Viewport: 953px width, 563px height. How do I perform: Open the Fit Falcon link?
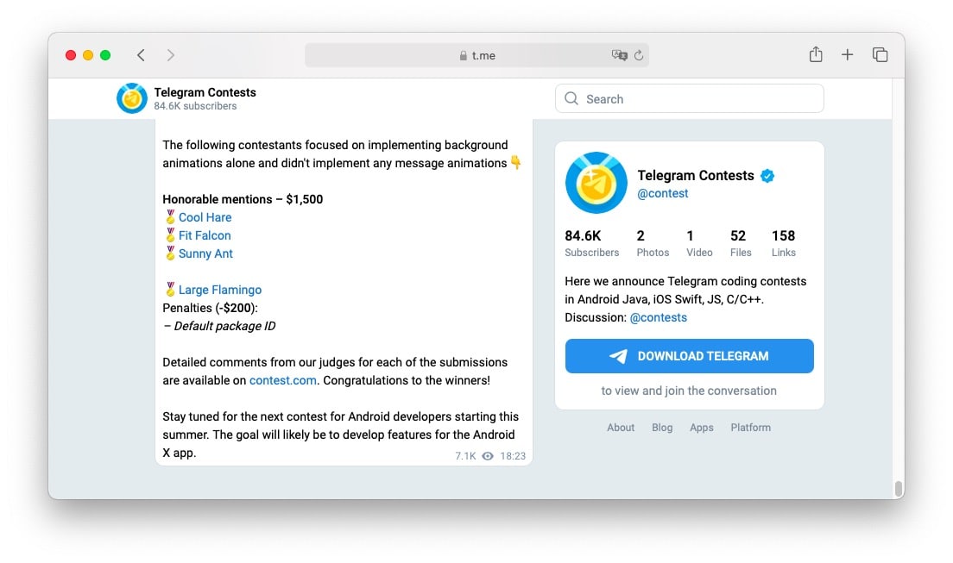(205, 235)
